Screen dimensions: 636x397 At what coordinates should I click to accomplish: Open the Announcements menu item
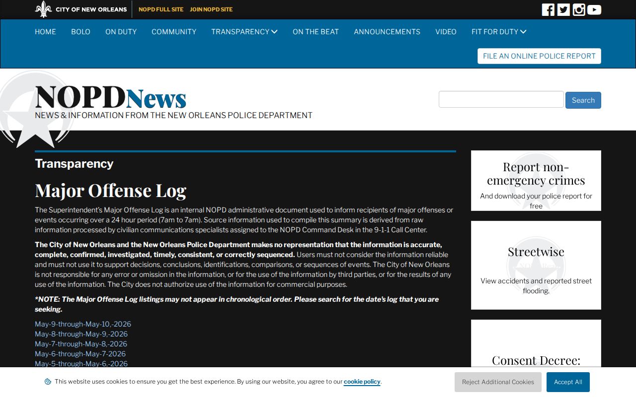pos(387,32)
